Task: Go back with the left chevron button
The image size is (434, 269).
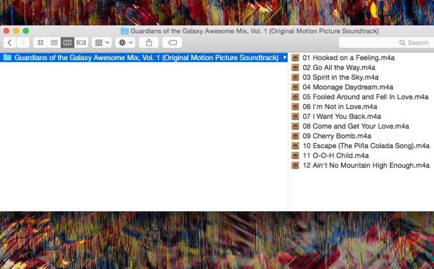Action: pyautogui.click(x=10, y=43)
